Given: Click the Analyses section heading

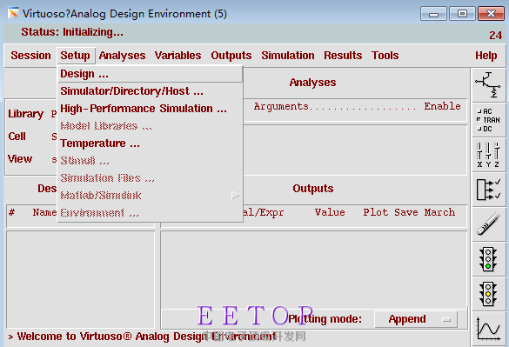Looking at the screenshot, I should [312, 83].
